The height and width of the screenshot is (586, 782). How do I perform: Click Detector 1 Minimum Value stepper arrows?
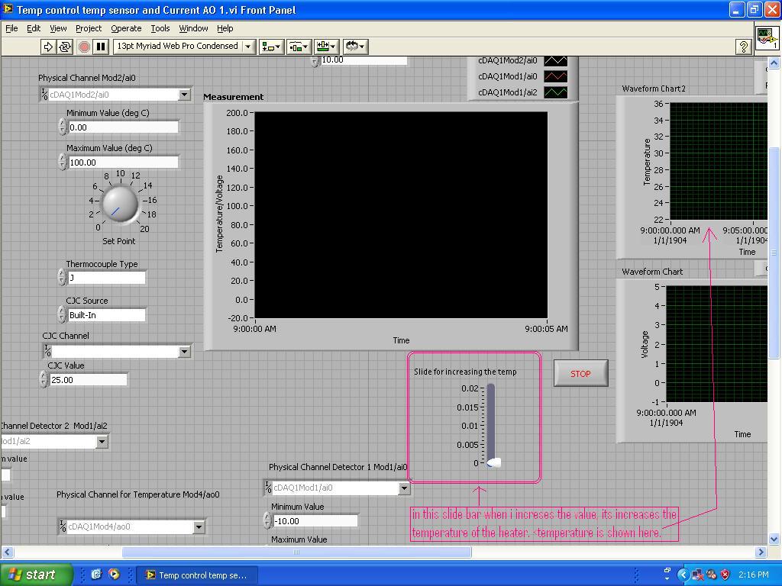point(267,520)
